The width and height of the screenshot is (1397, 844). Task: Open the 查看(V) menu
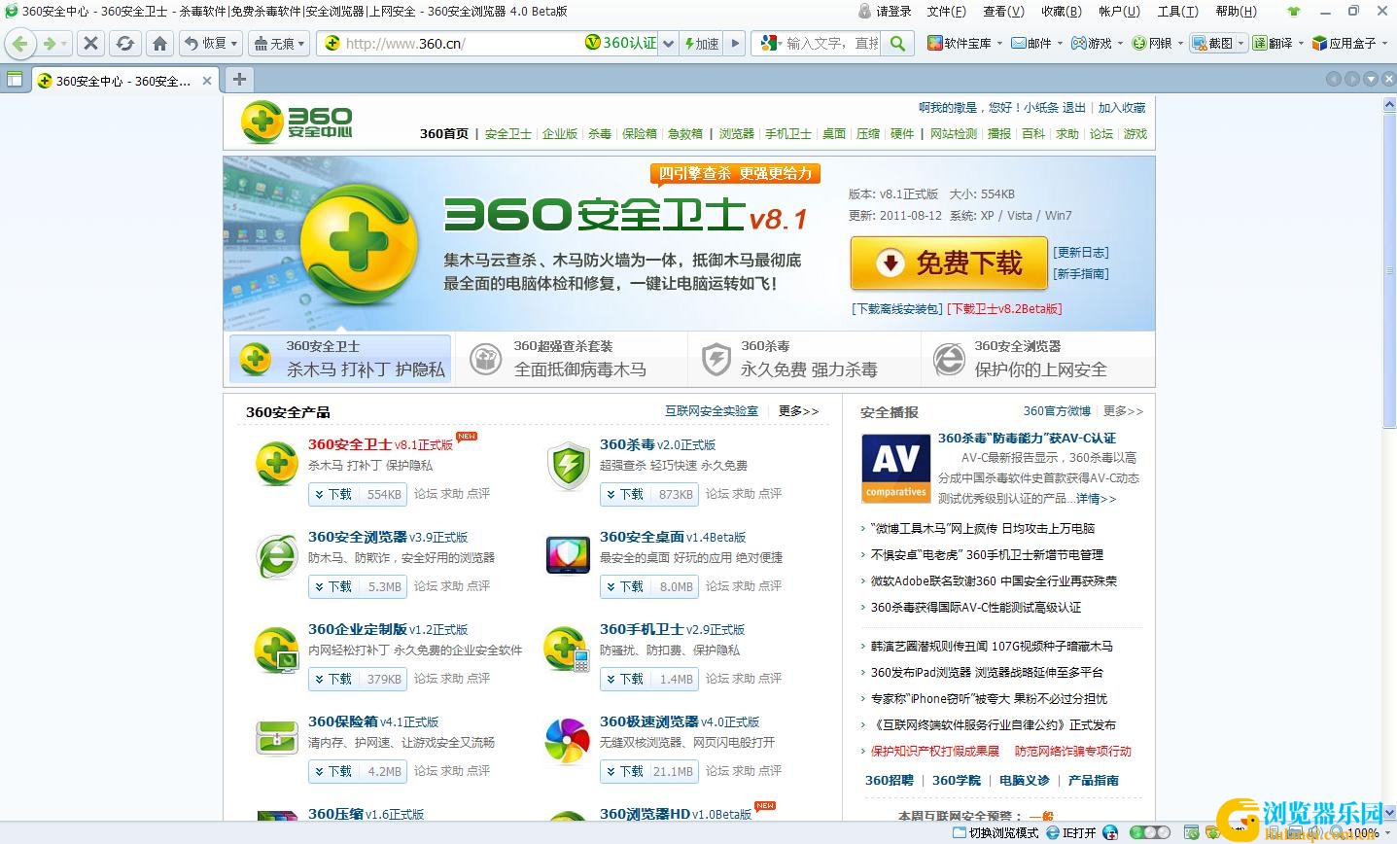click(1003, 12)
